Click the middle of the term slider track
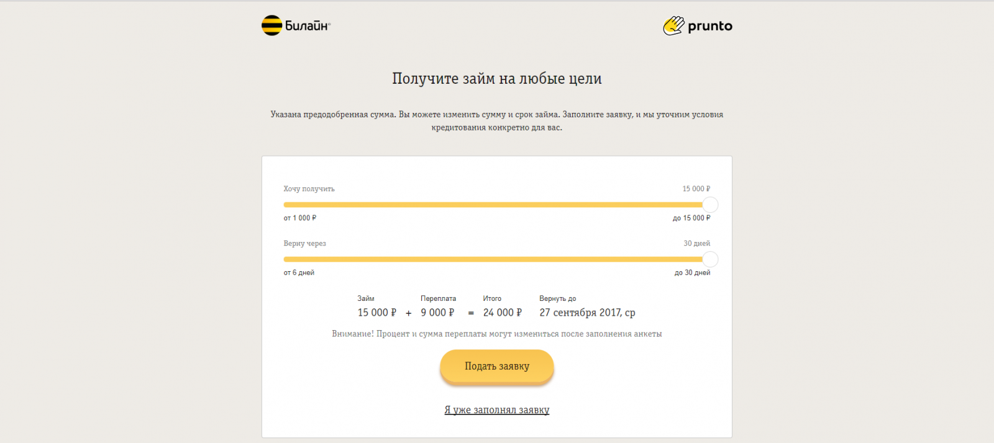This screenshot has width=994, height=443. pyautogui.click(x=497, y=259)
